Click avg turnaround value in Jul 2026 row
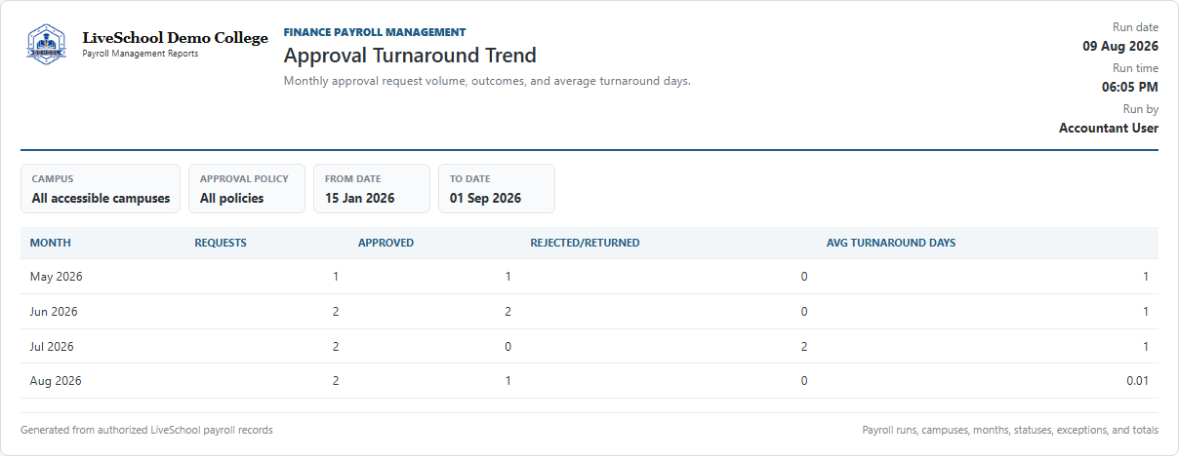Image resolution: width=1179 pixels, height=457 pixels. pos(1146,347)
